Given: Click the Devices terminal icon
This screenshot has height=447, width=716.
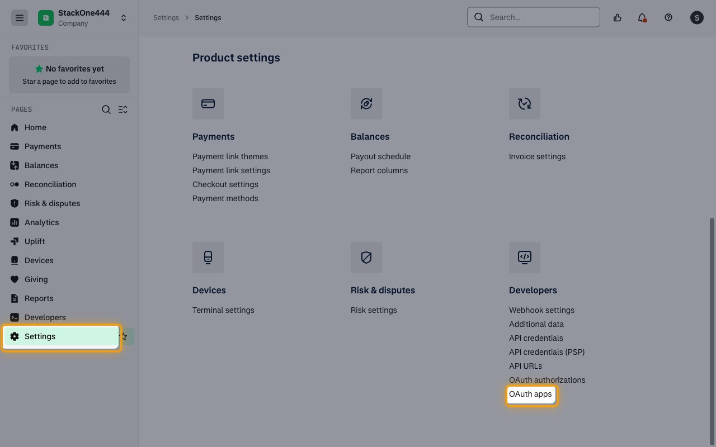Looking at the screenshot, I should click(x=208, y=258).
